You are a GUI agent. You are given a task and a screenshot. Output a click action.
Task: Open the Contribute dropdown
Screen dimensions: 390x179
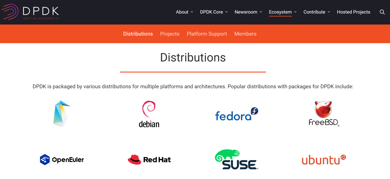pyautogui.click(x=316, y=12)
